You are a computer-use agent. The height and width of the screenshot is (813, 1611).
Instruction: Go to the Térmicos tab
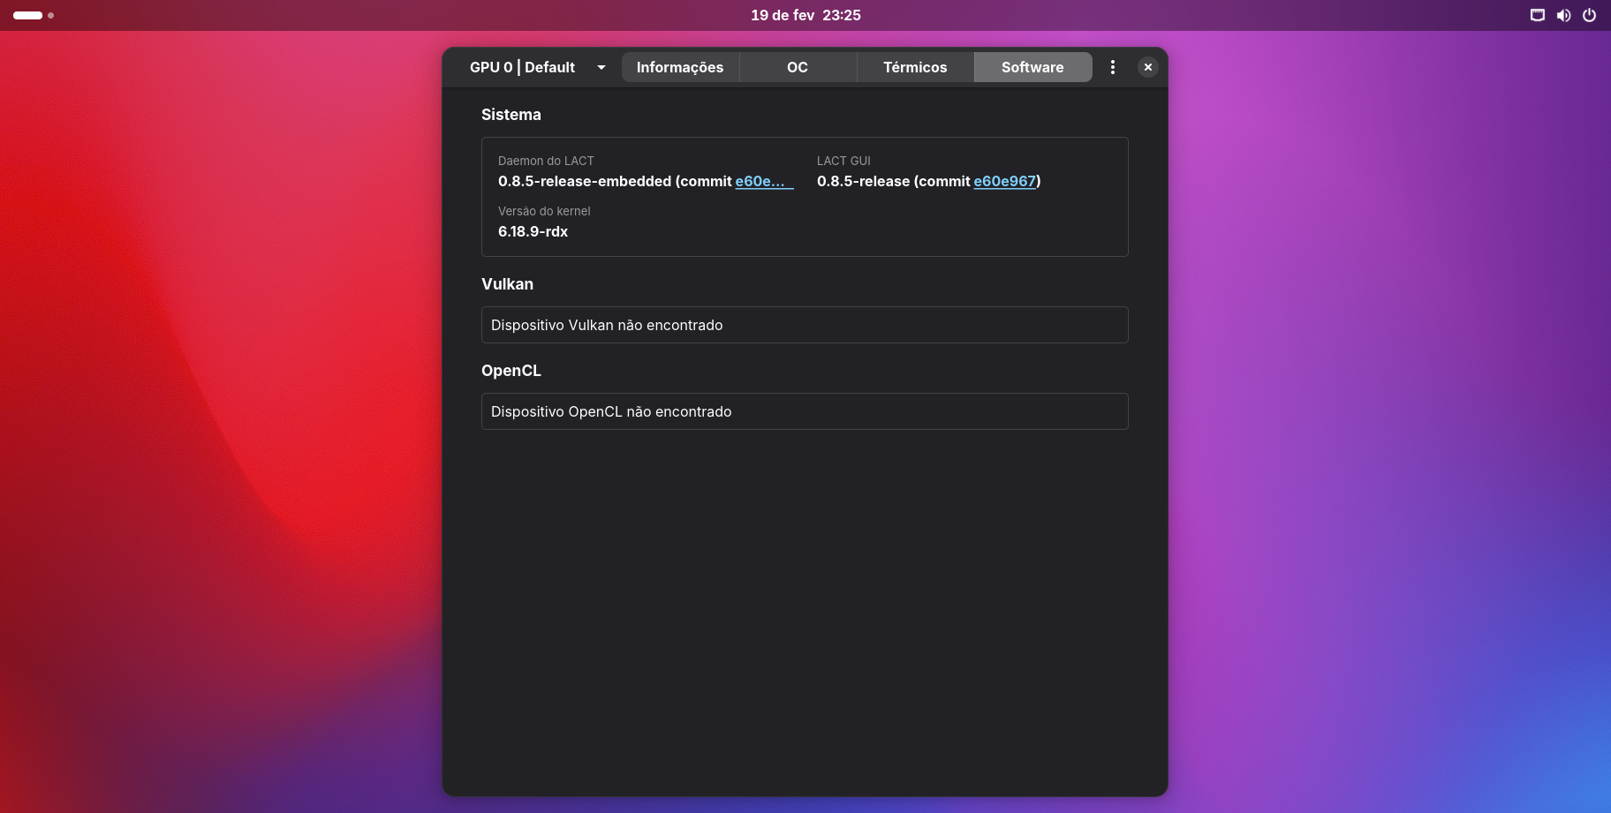click(x=915, y=67)
